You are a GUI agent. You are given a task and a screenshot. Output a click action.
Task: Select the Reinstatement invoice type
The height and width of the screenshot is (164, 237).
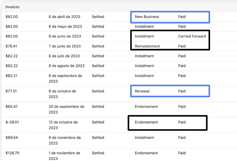click(x=147, y=46)
